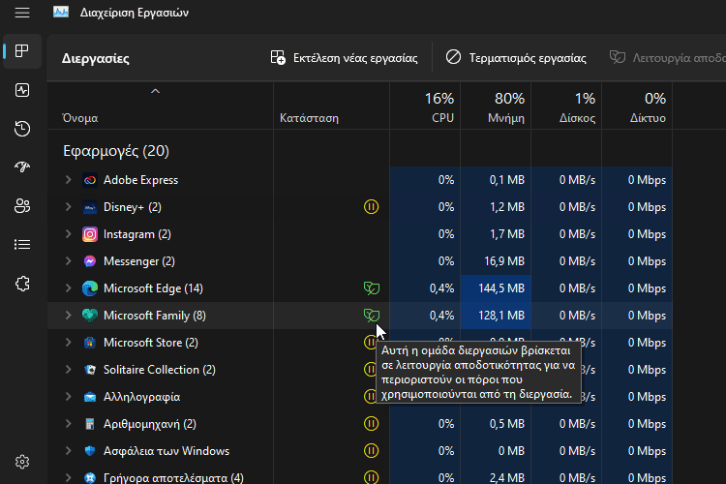Click the Microsoft Store app icon

pos(90,343)
